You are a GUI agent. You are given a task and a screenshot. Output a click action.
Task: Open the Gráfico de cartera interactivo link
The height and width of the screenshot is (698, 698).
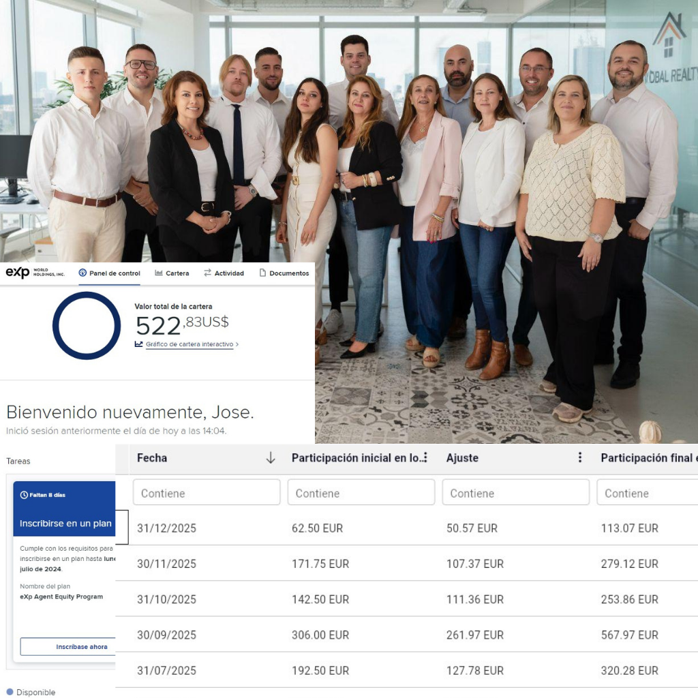pyautogui.click(x=189, y=345)
